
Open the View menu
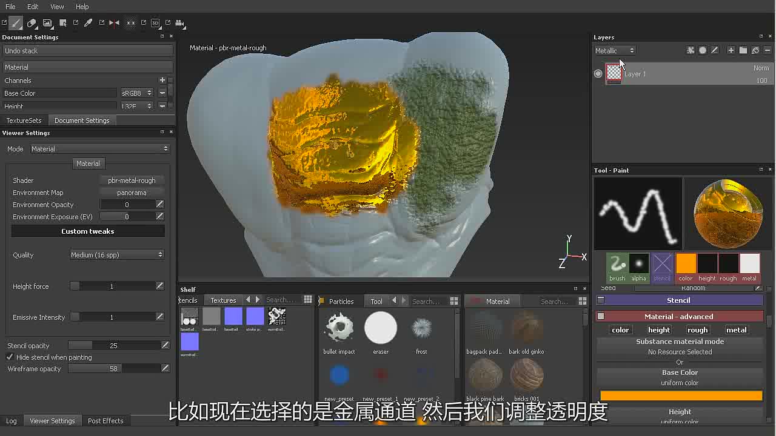57,6
